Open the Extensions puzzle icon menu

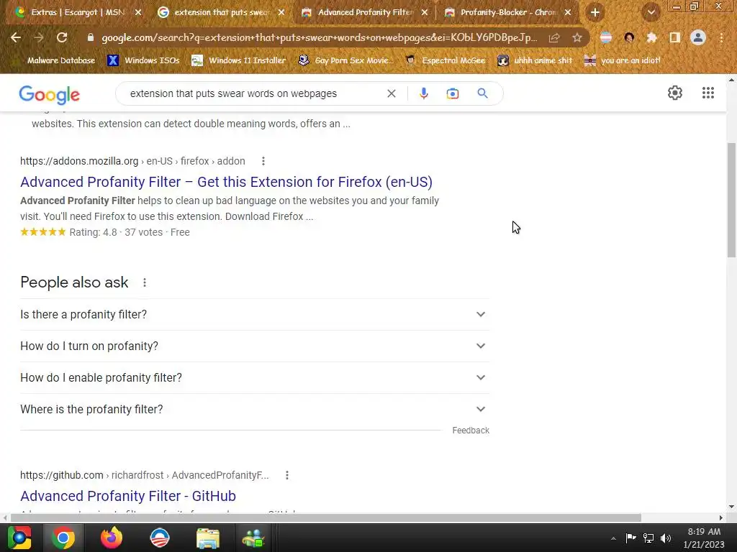click(651, 37)
